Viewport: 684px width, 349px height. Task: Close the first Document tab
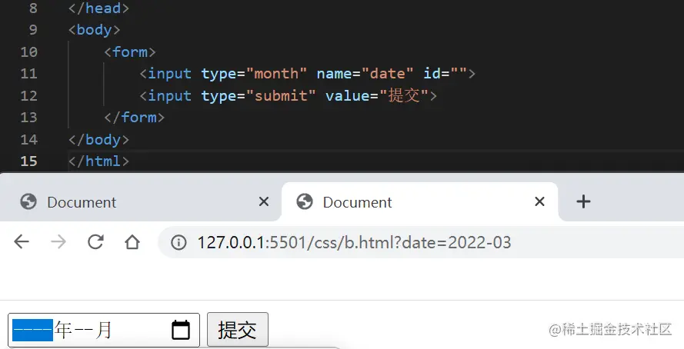point(264,201)
